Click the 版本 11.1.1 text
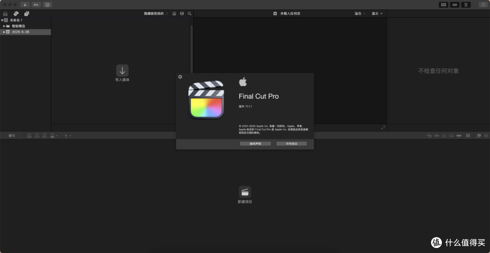490x253 pixels. pos(245,106)
